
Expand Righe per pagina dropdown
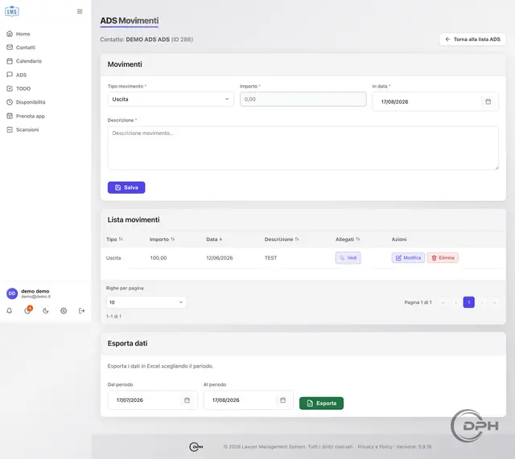tap(146, 302)
